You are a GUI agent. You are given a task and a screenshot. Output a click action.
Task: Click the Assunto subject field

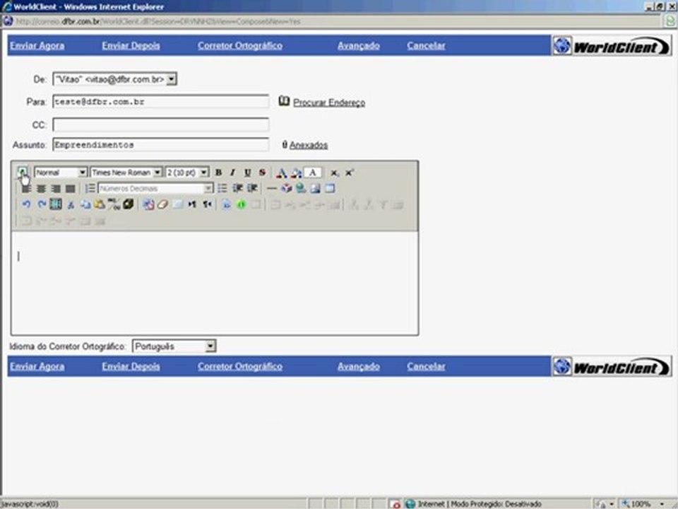(161, 144)
